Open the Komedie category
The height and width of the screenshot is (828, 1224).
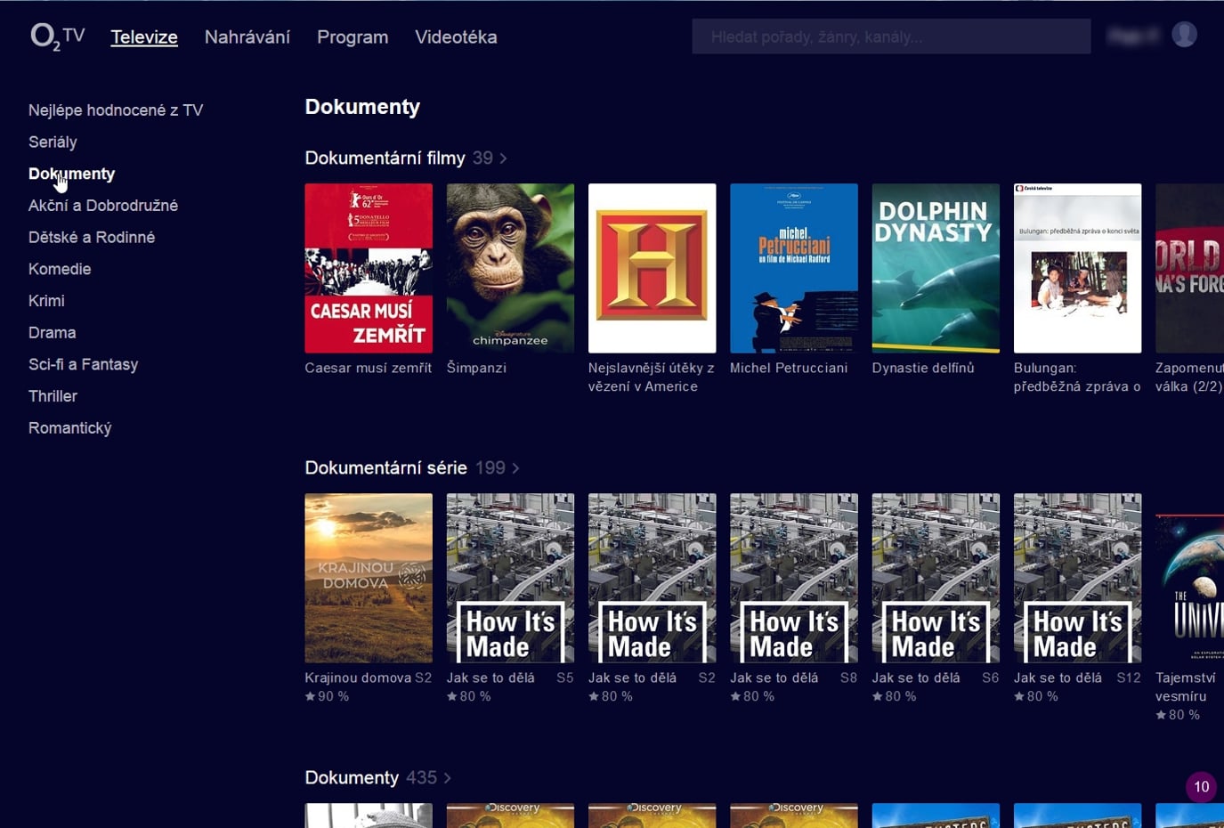tap(60, 269)
